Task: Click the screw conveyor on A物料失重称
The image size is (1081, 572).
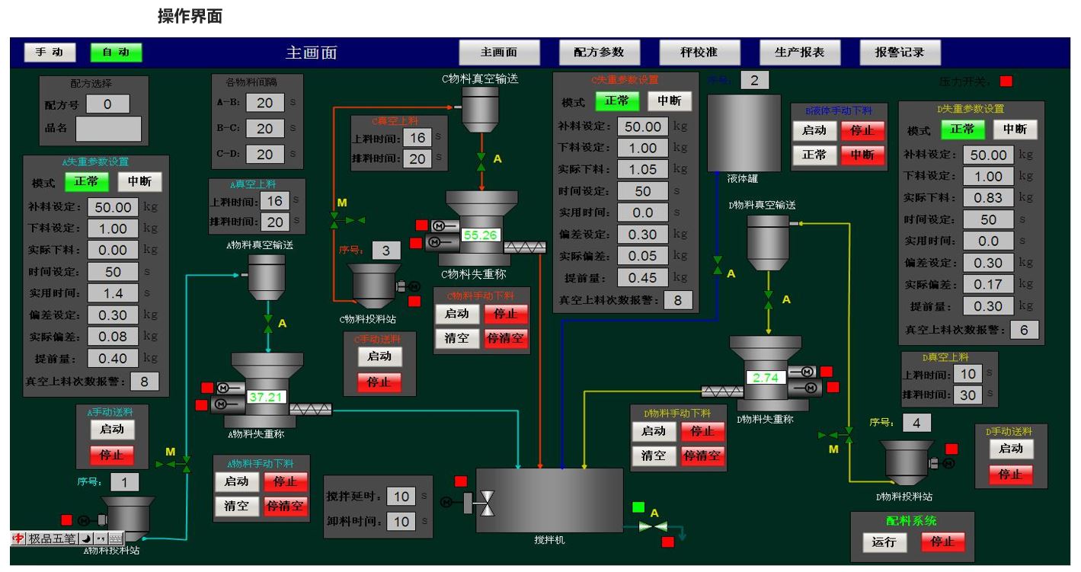Action: [310, 409]
